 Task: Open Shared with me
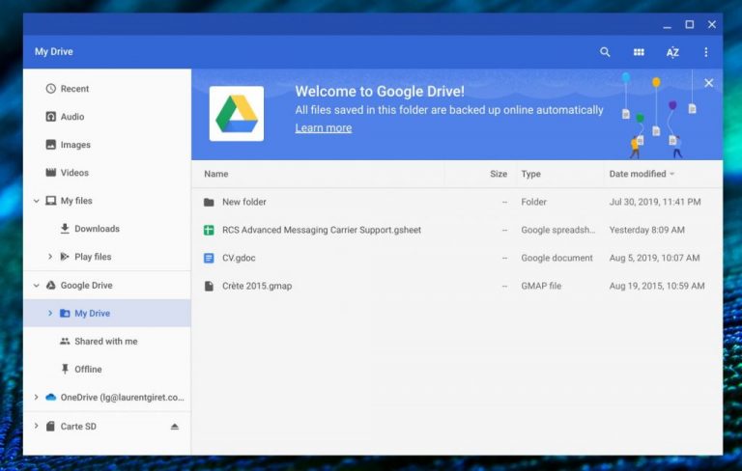tap(107, 341)
